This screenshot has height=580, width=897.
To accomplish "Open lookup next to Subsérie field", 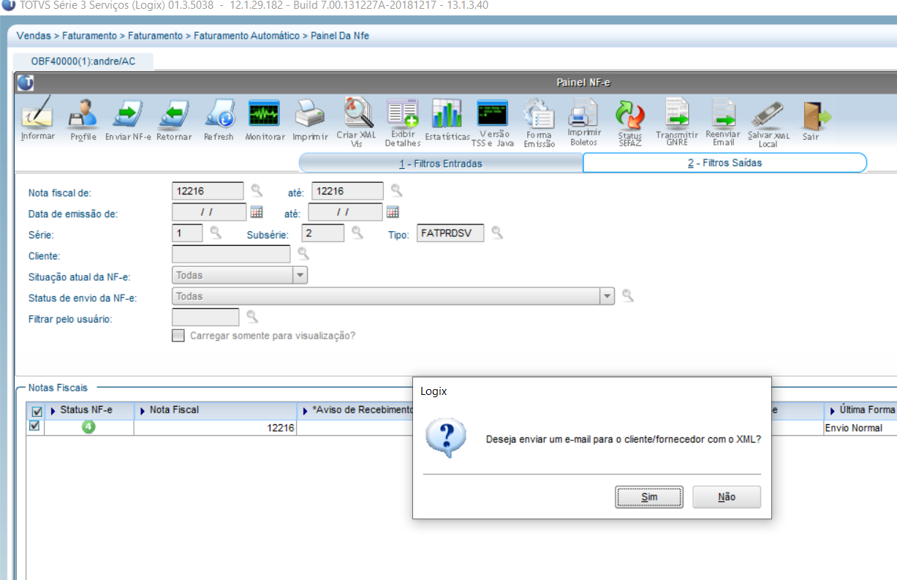I will pos(357,233).
